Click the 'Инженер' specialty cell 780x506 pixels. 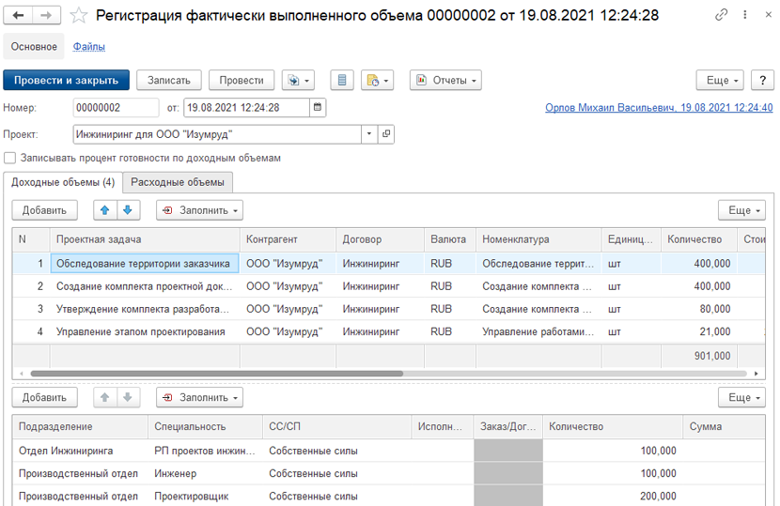click(x=206, y=474)
